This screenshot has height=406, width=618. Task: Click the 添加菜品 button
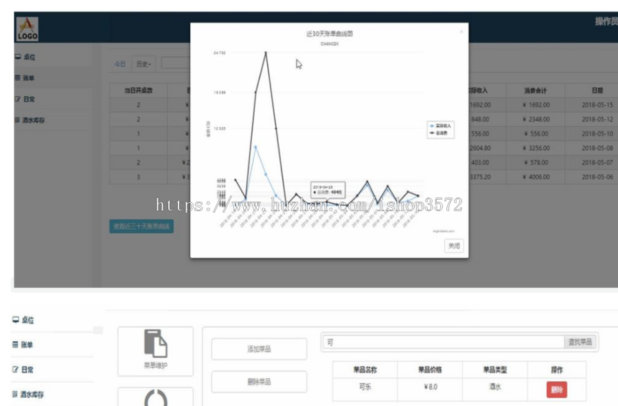pyautogui.click(x=259, y=349)
